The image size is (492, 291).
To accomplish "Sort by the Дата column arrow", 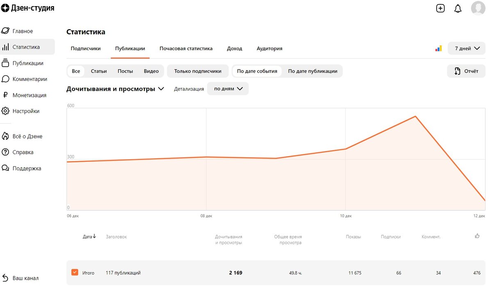I will (x=94, y=236).
